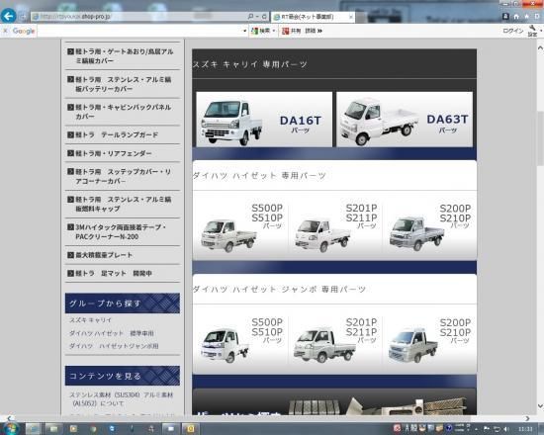
Task: Click the volume speaker icon in tray
Action: coord(506,429)
